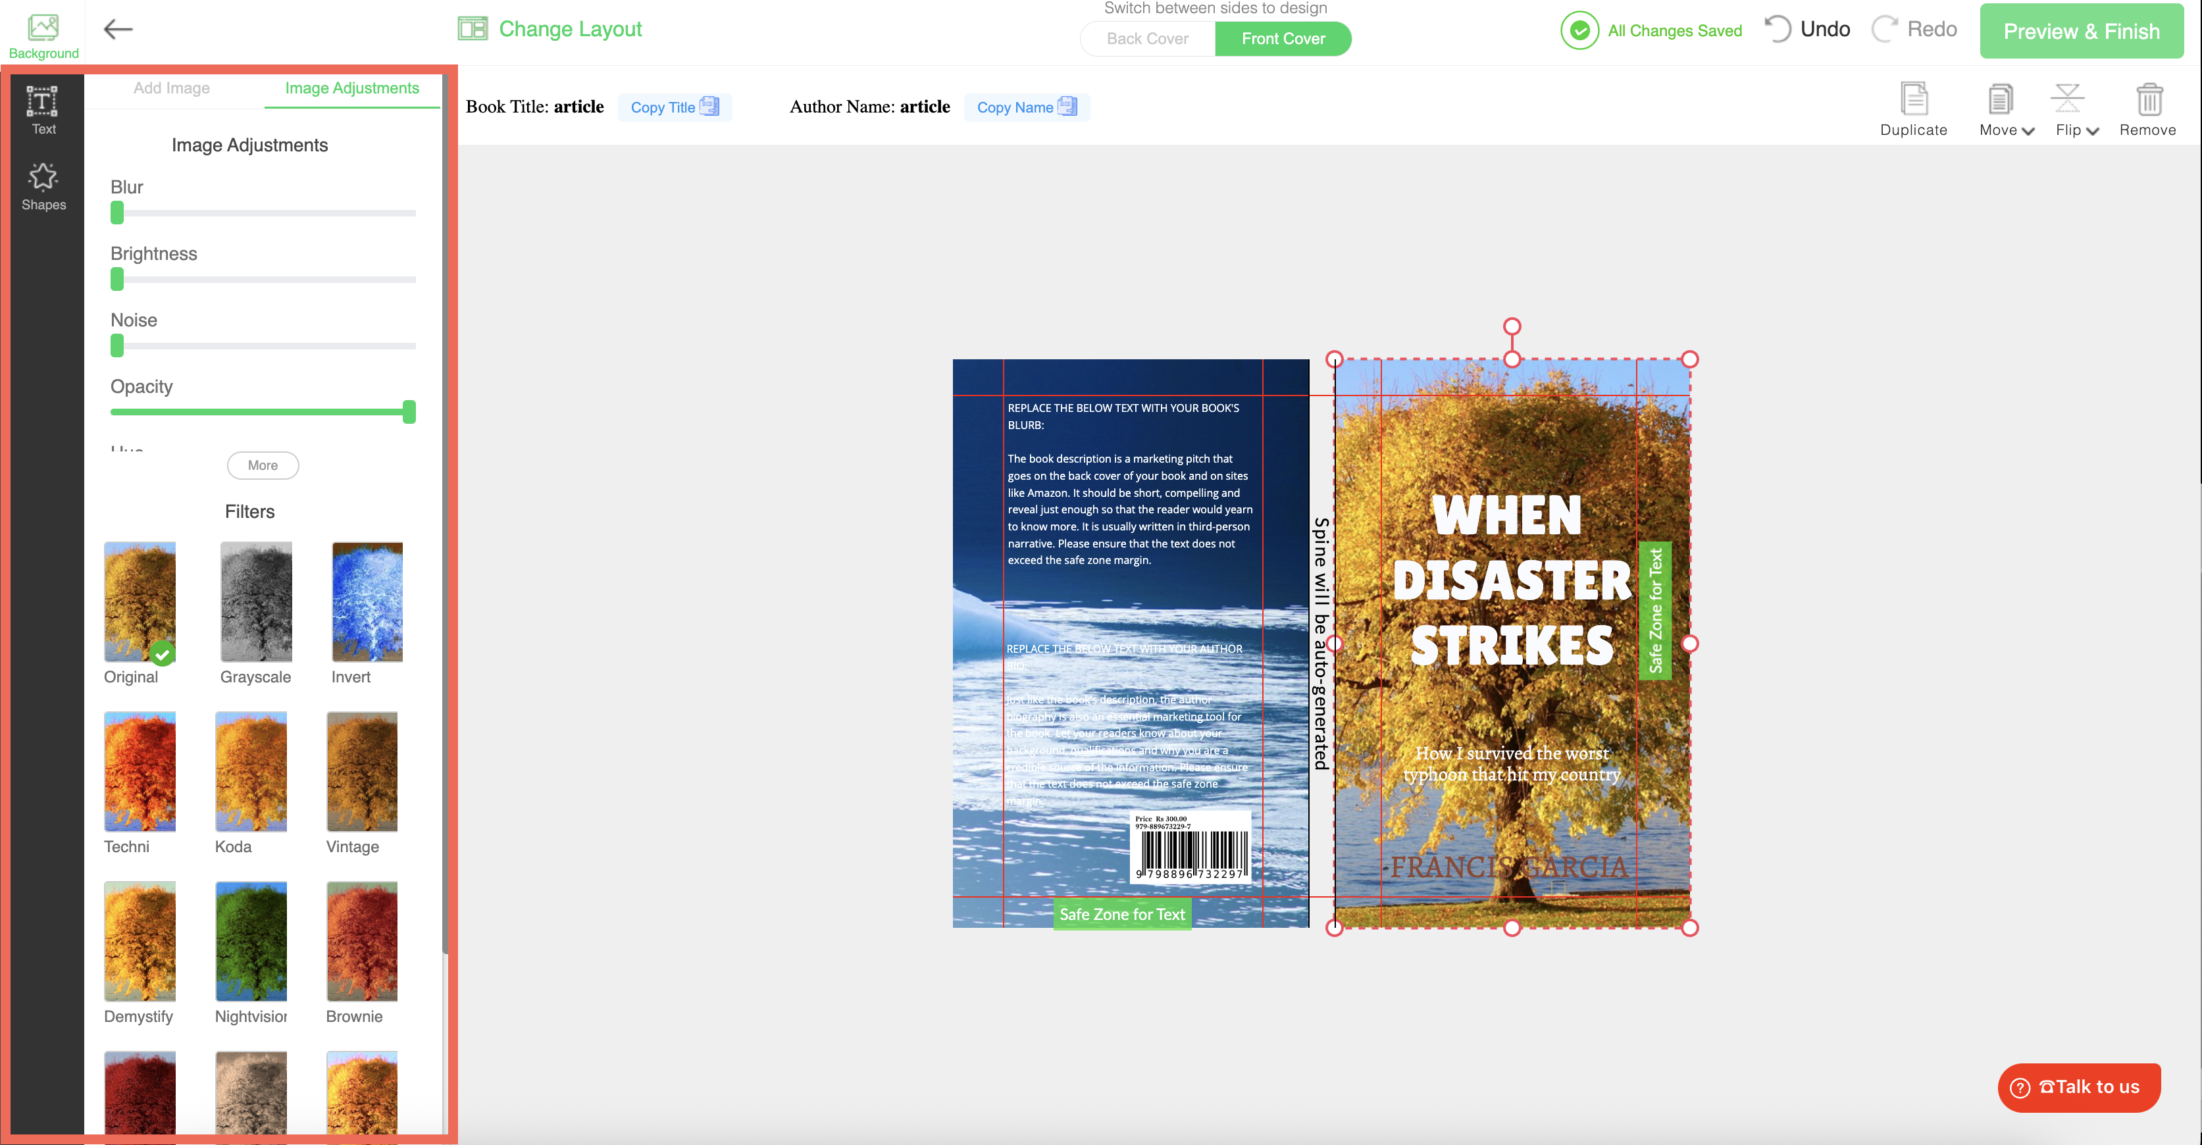Apply the Grayscale filter
The image size is (2202, 1145).
tap(255, 601)
